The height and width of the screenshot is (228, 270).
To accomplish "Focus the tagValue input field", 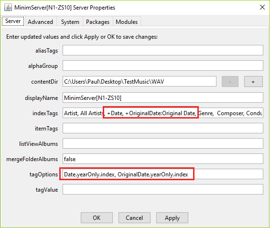I will pyautogui.click(x=163, y=189).
